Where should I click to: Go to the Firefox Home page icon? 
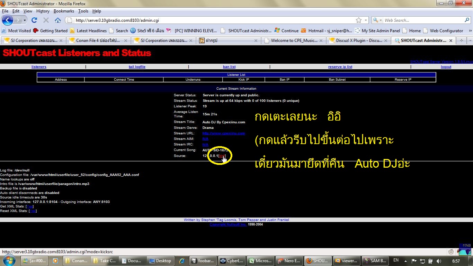[58, 20]
